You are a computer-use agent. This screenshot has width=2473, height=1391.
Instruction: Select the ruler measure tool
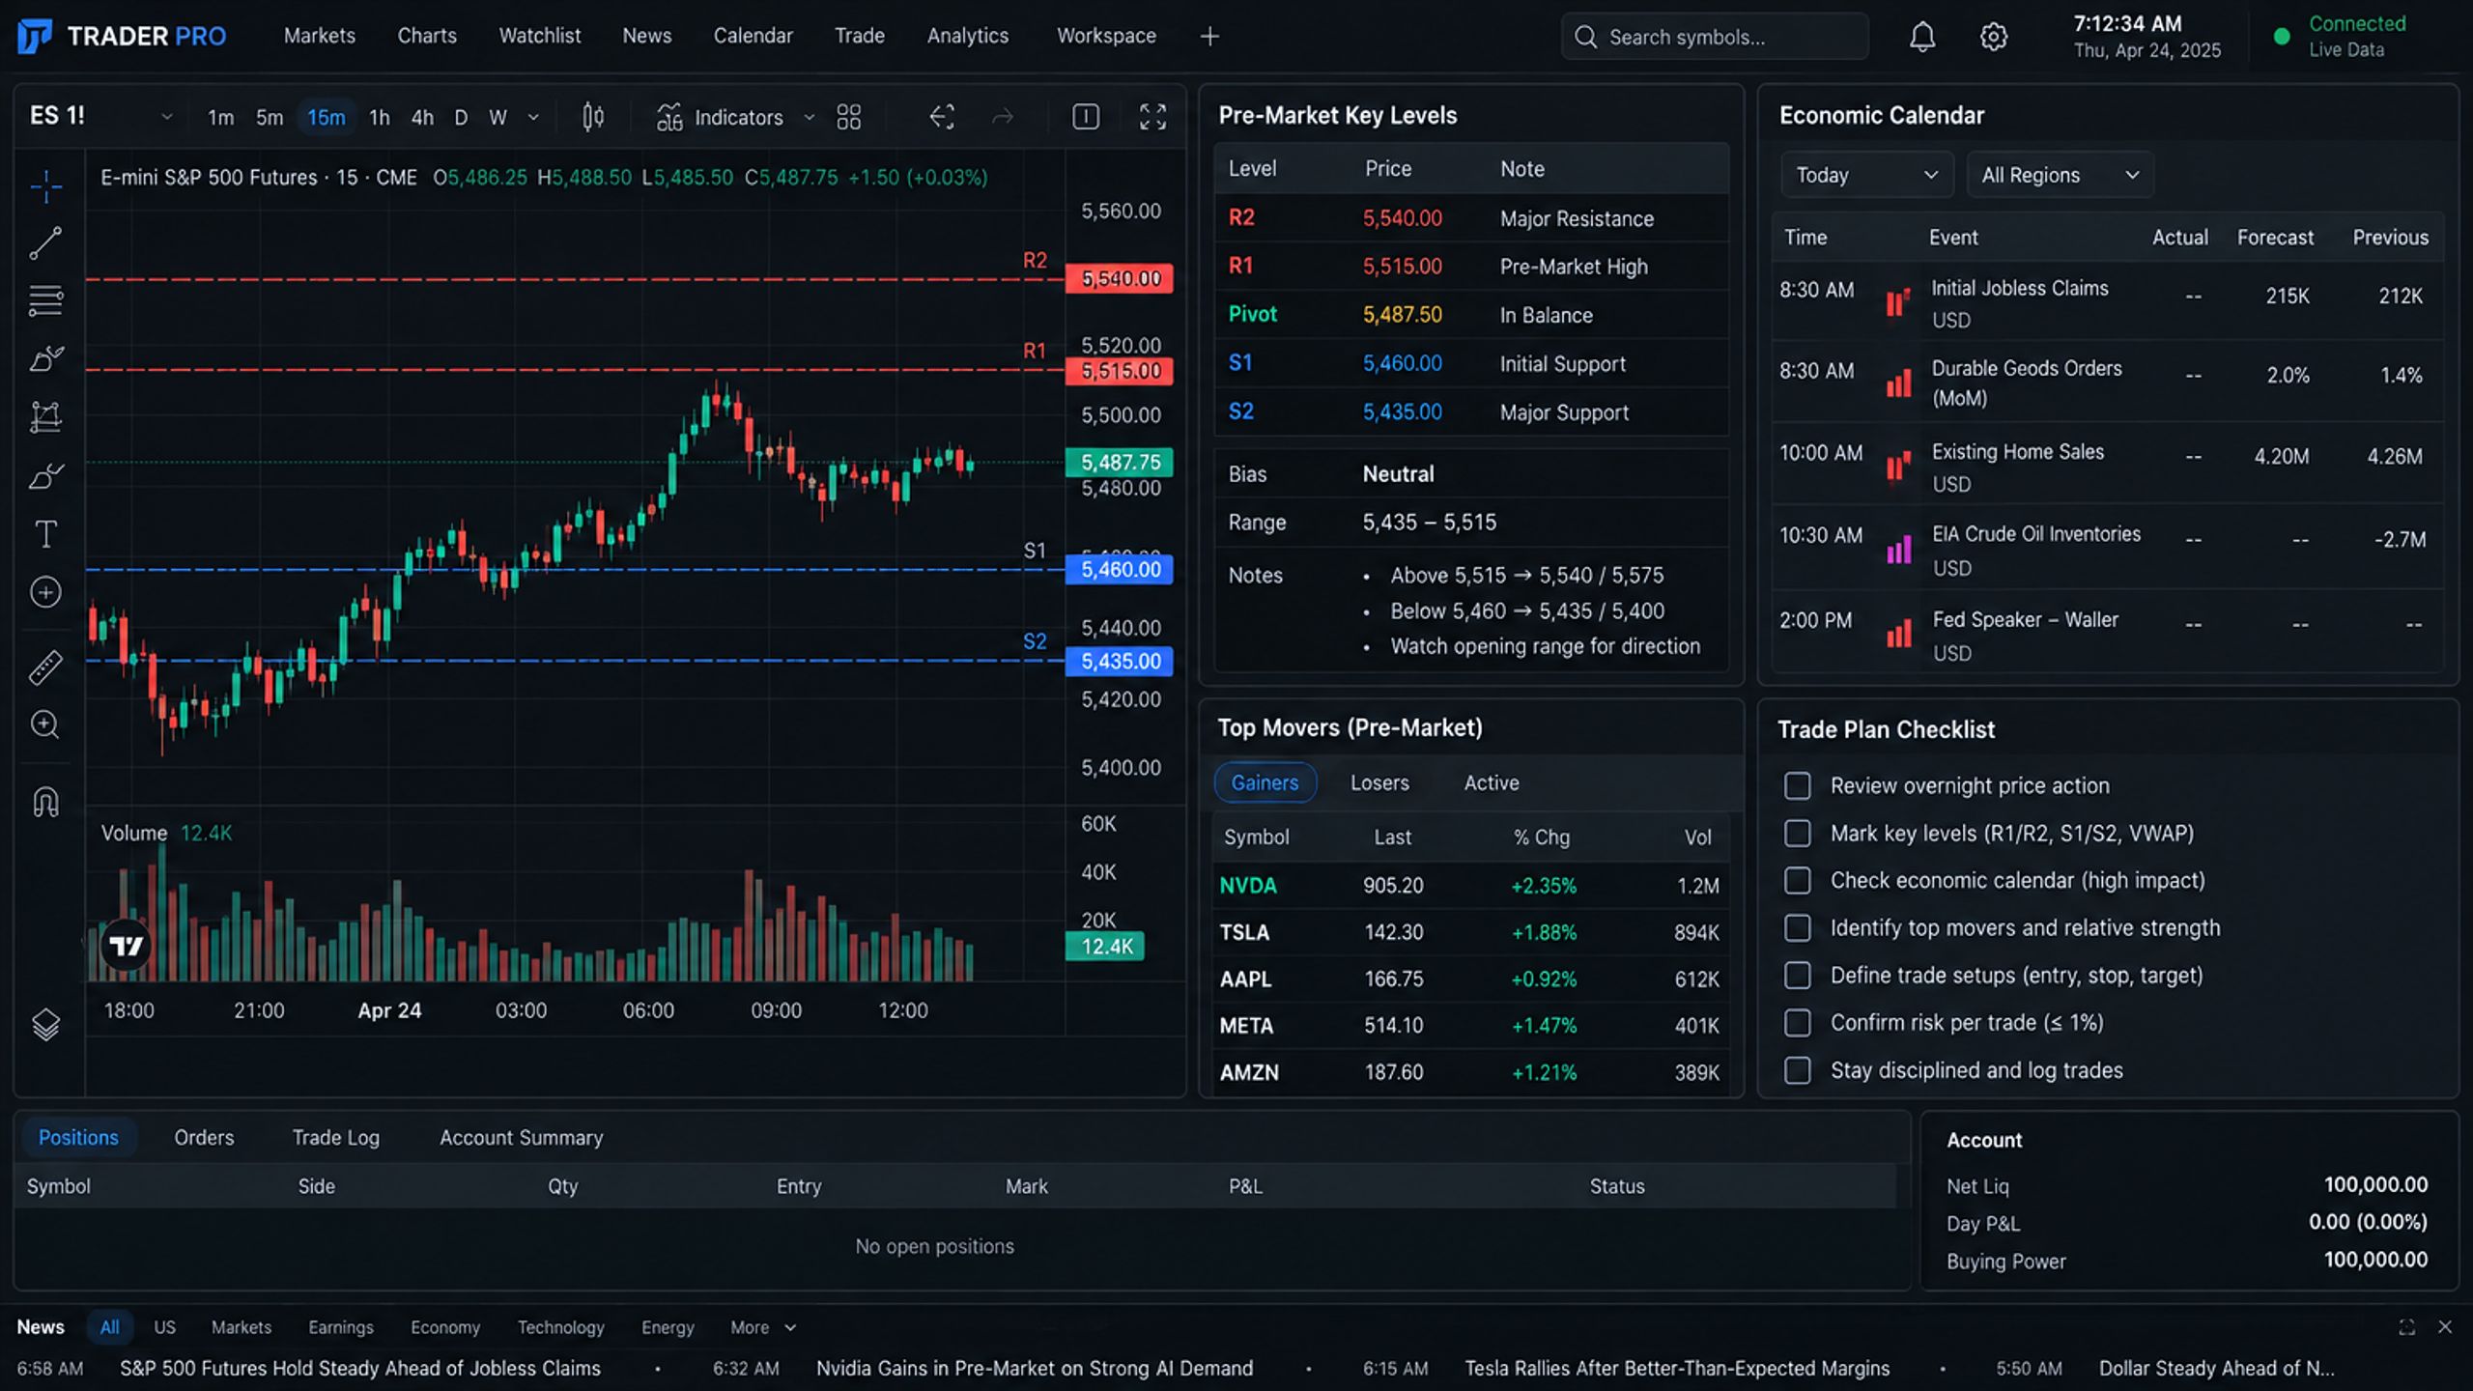pos(45,667)
